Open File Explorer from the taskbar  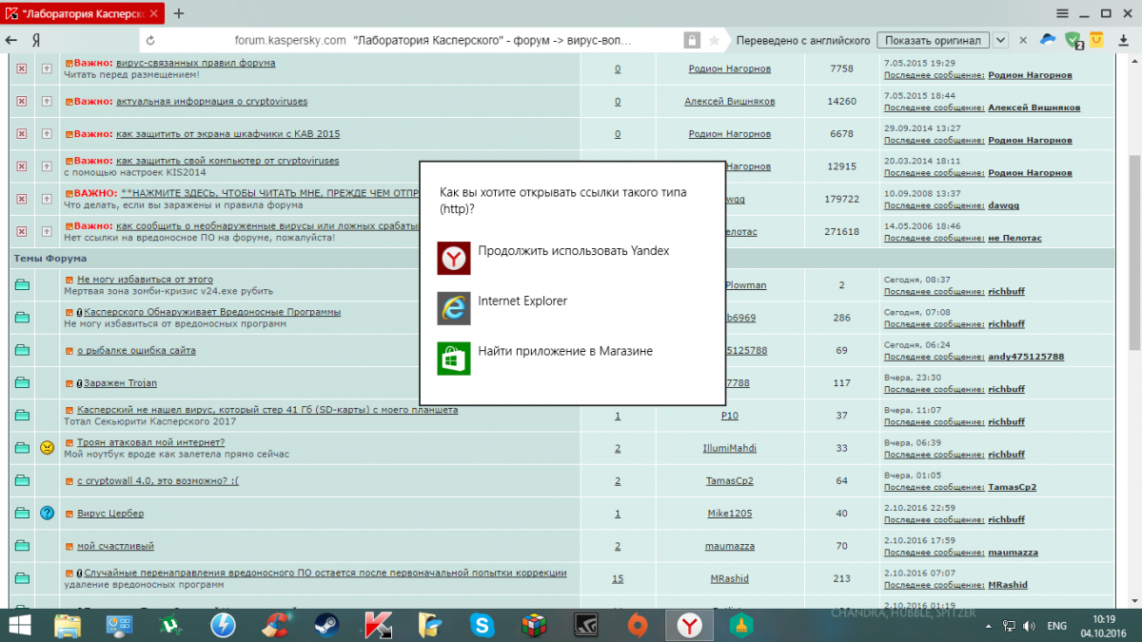68,624
